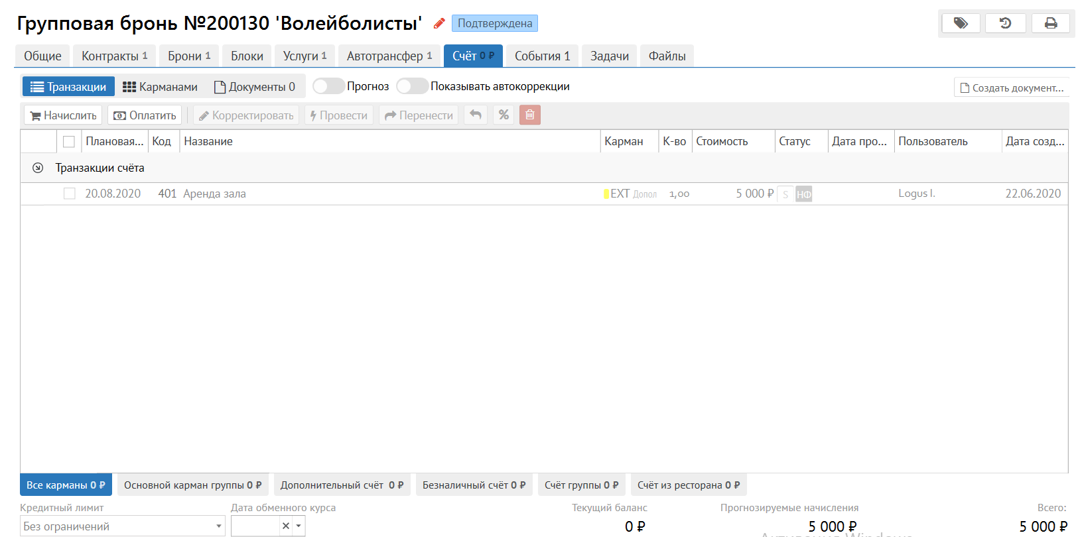Select the Блоки tab
The height and width of the screenshot is (537, 1080).
[x=247, y=56]
